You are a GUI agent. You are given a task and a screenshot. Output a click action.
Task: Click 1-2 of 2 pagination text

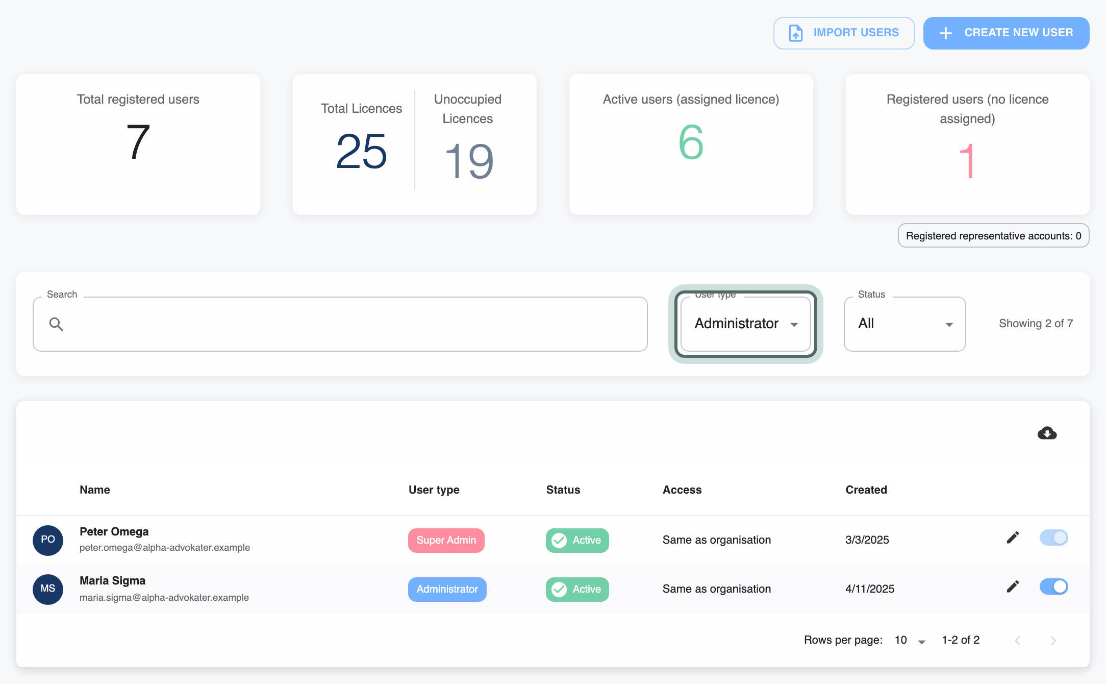coord(960,640)
